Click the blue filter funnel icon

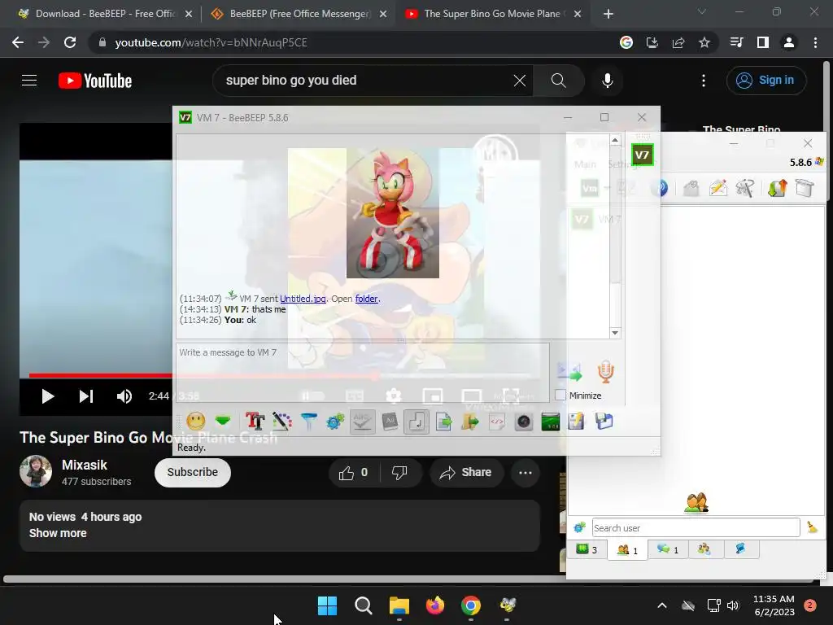click(308, 422)
